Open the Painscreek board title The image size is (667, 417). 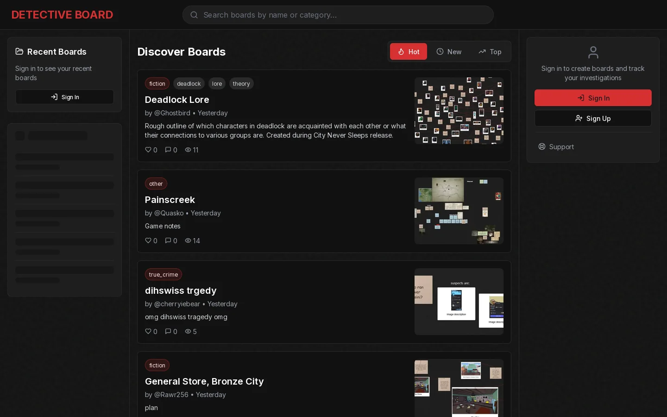tap(170, 200)
